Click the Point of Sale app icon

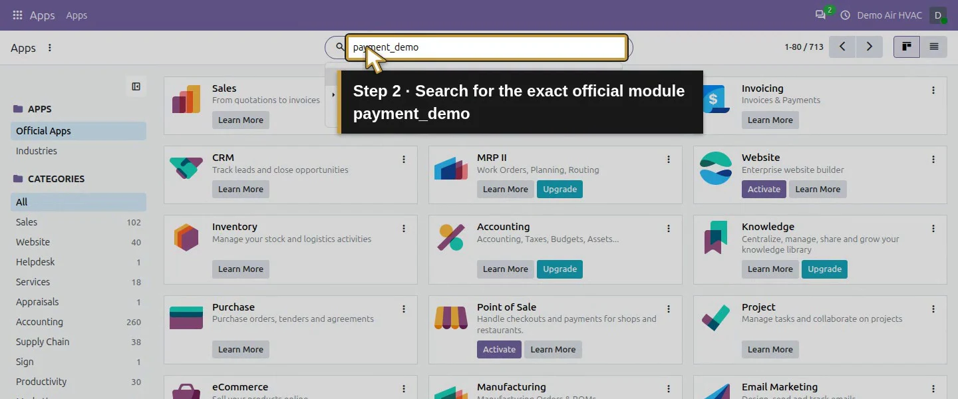[x=451, y=318]
